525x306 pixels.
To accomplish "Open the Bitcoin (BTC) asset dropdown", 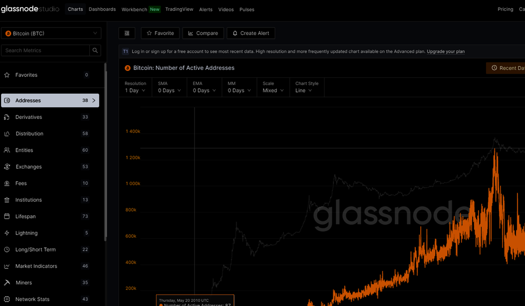I will (51, 33).
